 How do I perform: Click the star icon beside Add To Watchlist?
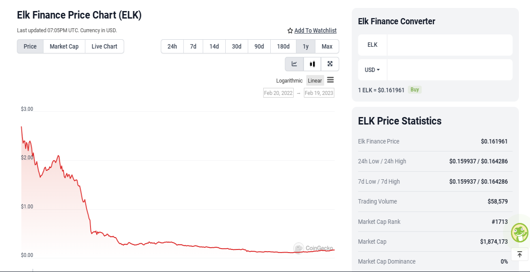click(x=290, y=30)
